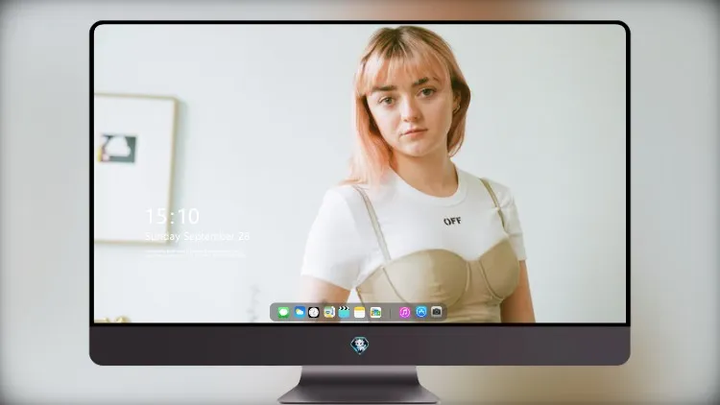This screenshot has height=405, width=720.
Task: Click the Sunday September 28 date text
Action: (x=198, y=236)
